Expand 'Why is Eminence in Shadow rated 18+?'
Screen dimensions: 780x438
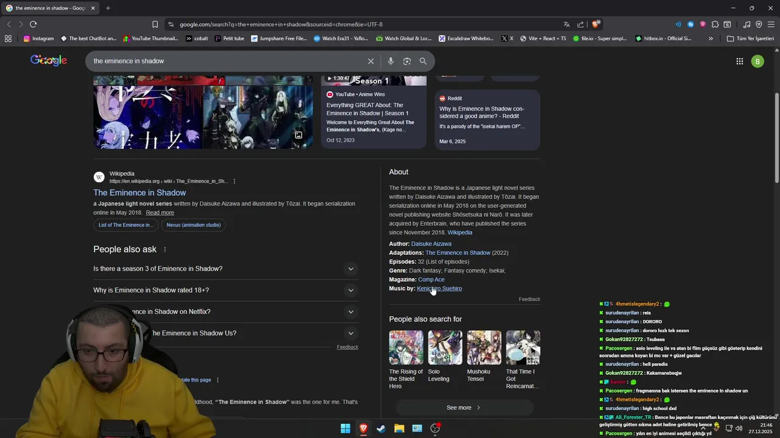click(x=225, y=290)
